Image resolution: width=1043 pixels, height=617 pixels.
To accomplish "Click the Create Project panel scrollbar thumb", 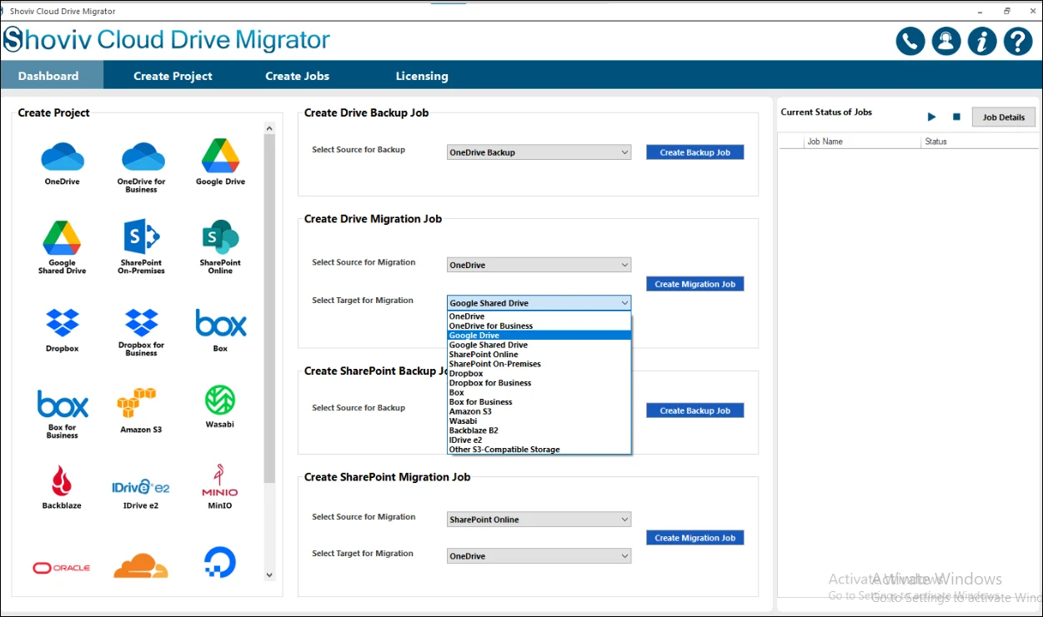I will click(269, 309).
